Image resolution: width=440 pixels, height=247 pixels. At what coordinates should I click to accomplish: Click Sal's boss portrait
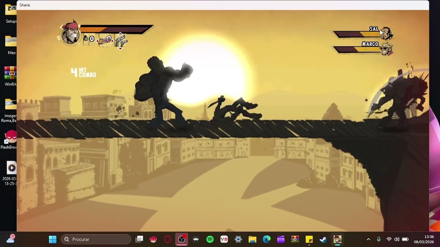[x=387, y=33]
